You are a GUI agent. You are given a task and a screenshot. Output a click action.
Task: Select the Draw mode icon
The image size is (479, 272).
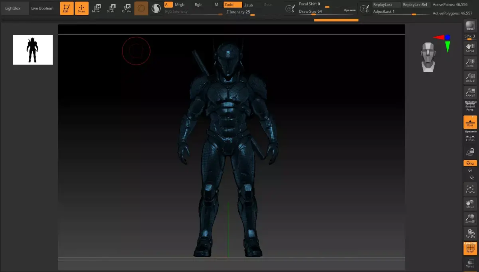click(81, 8)
